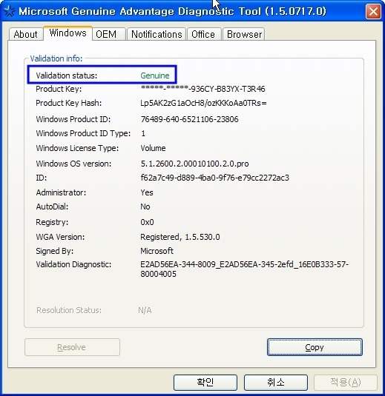Open the Browser tab

pos(244,34)
